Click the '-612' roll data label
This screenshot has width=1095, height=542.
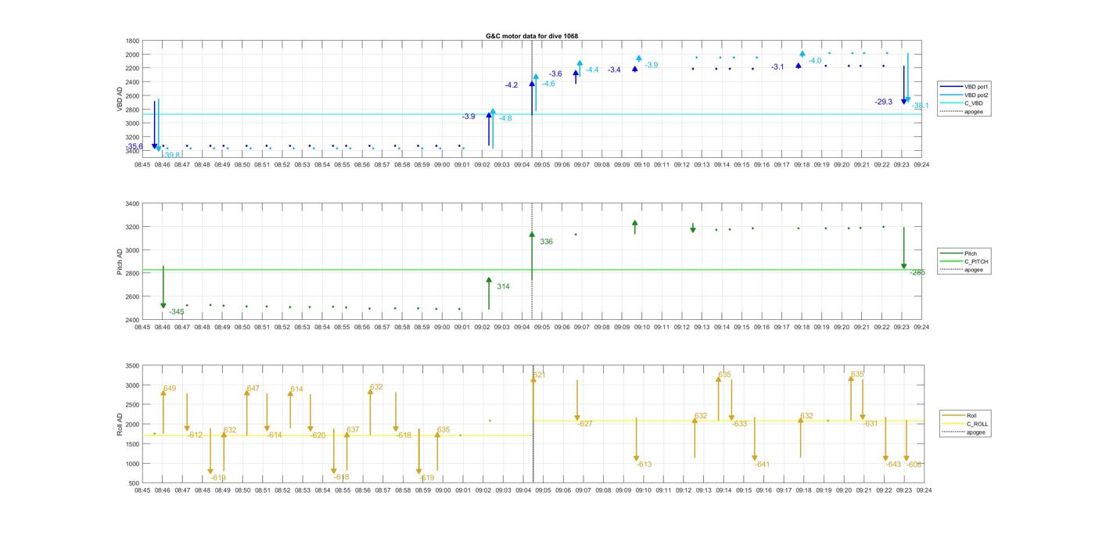pyautogui.click(x=196, y=435)
